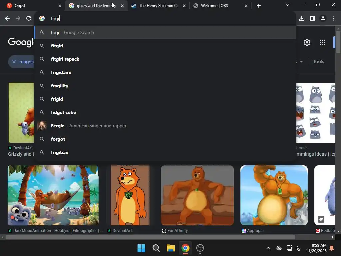Click the Apptopia source link
The height and width of the screenshot is (256, 341).
coord(253,231)
